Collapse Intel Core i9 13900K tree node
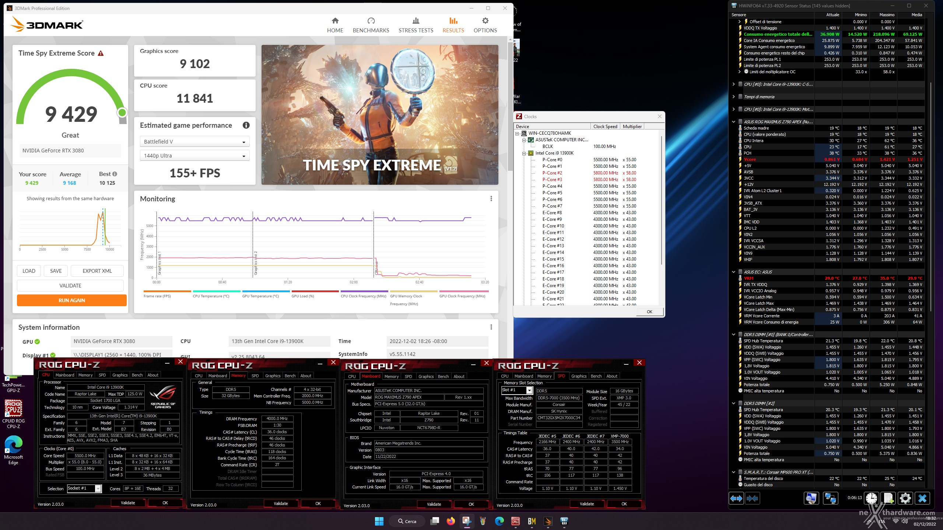Image resolution: width=943 pixels, height=530 pixels. [524, 153]
